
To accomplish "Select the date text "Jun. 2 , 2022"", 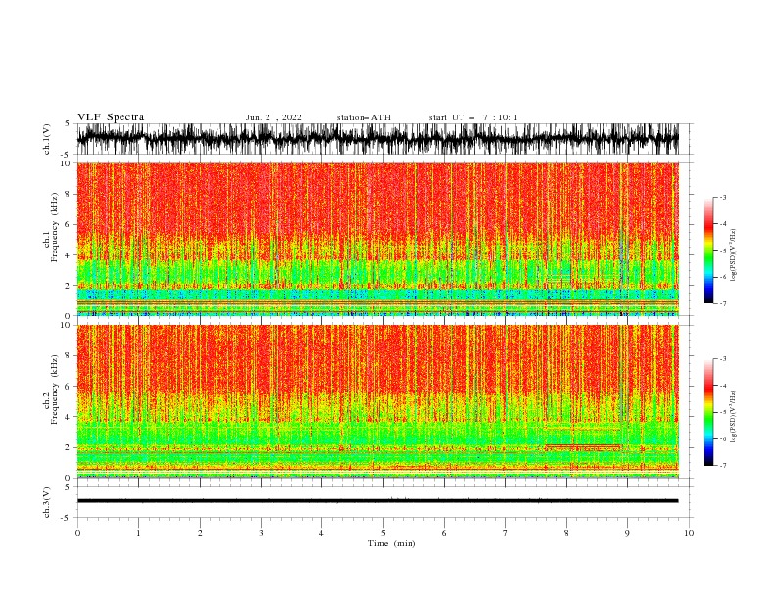I will point(273,117).
